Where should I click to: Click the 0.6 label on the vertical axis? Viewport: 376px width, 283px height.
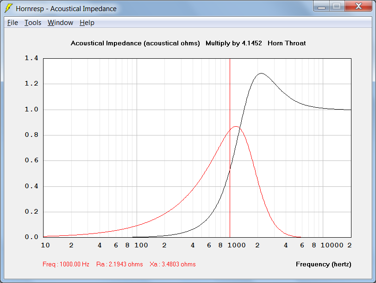click(31, 160)
